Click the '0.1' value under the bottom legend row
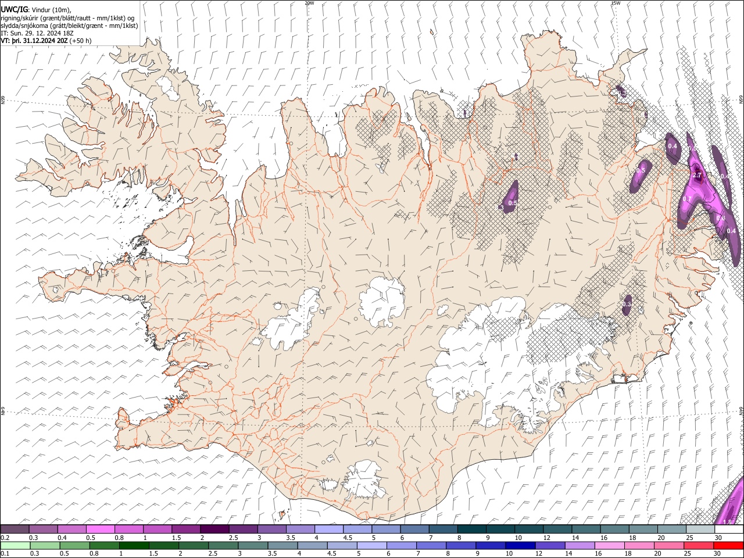This screenshot has width=744, height=558. (3, 553)
